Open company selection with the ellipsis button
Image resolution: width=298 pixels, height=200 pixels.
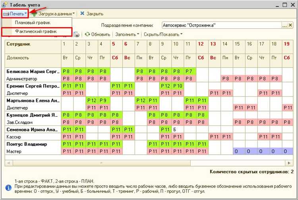pyautogui.click(x=284, y=25)
